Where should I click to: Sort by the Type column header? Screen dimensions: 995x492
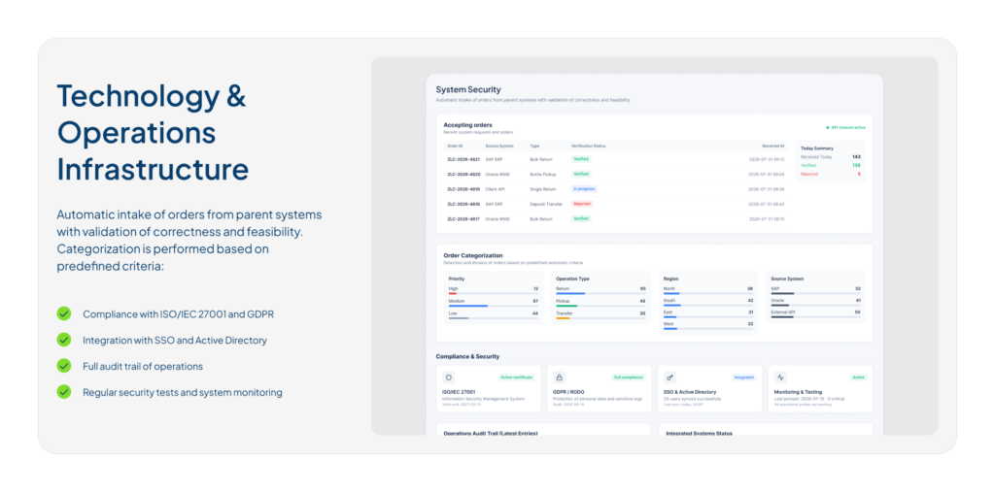point(534,146)
